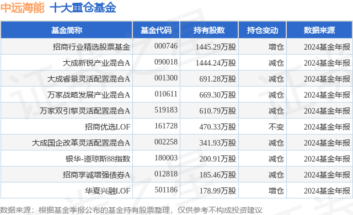Click fund code 012818

click(x=166, y=174)
